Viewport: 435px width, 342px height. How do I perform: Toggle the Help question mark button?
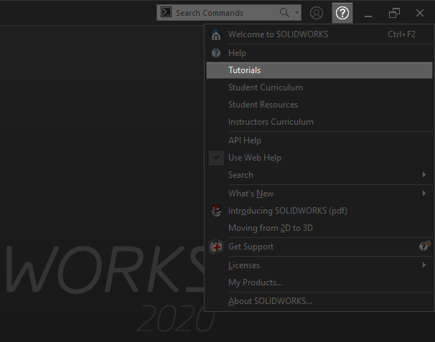(x=342, y=13)
